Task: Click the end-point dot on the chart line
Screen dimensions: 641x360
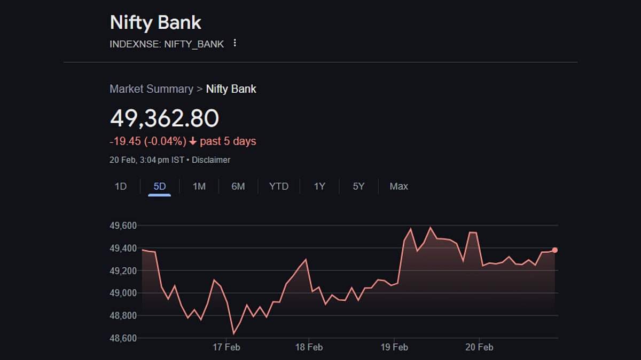Action: point(555,250)
